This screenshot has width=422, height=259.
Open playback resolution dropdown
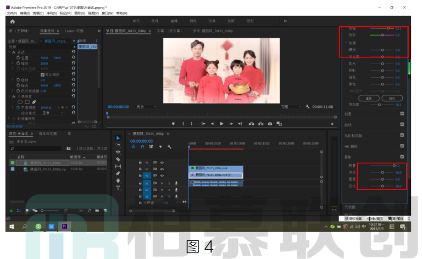pos(291,107)
